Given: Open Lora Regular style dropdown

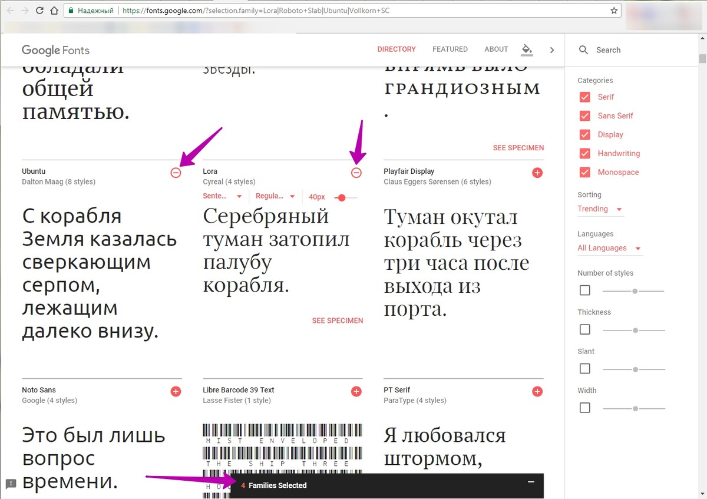Looking at the screenshot, I should (x=276, y=196).
